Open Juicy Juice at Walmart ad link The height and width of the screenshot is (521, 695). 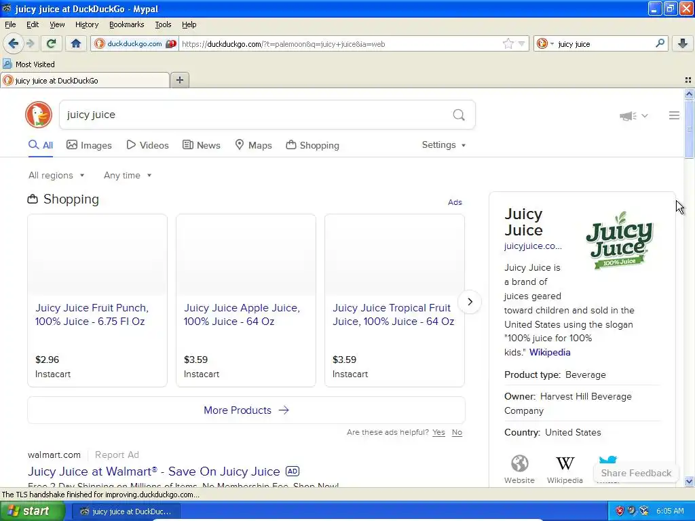coord(154,471)
